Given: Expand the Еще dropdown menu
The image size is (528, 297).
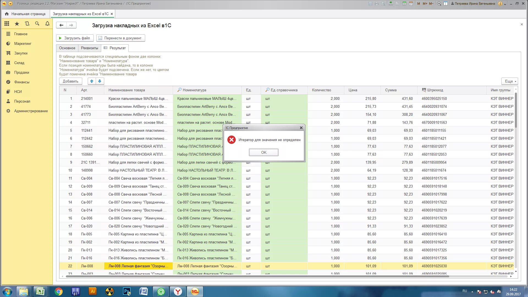Looking at the screenshot, I should 510,81.
